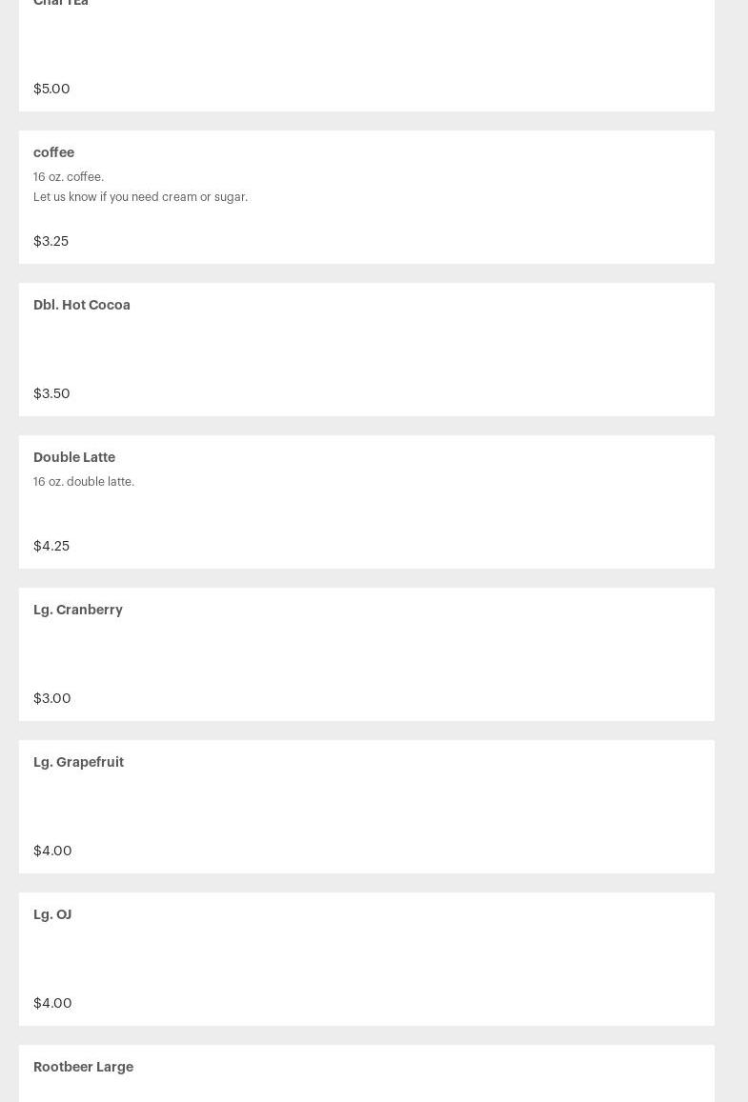Click the "16 oz. coffee." description
The image size is (748, 1102).
[x=69, y=177]
